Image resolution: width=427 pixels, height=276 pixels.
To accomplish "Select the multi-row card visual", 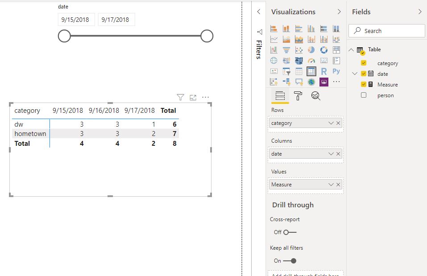I will click(x=336, y=61).
